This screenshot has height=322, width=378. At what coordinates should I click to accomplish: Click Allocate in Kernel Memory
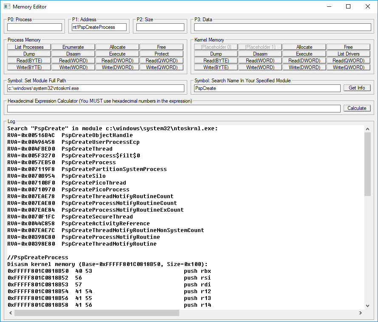coord(304,47)
